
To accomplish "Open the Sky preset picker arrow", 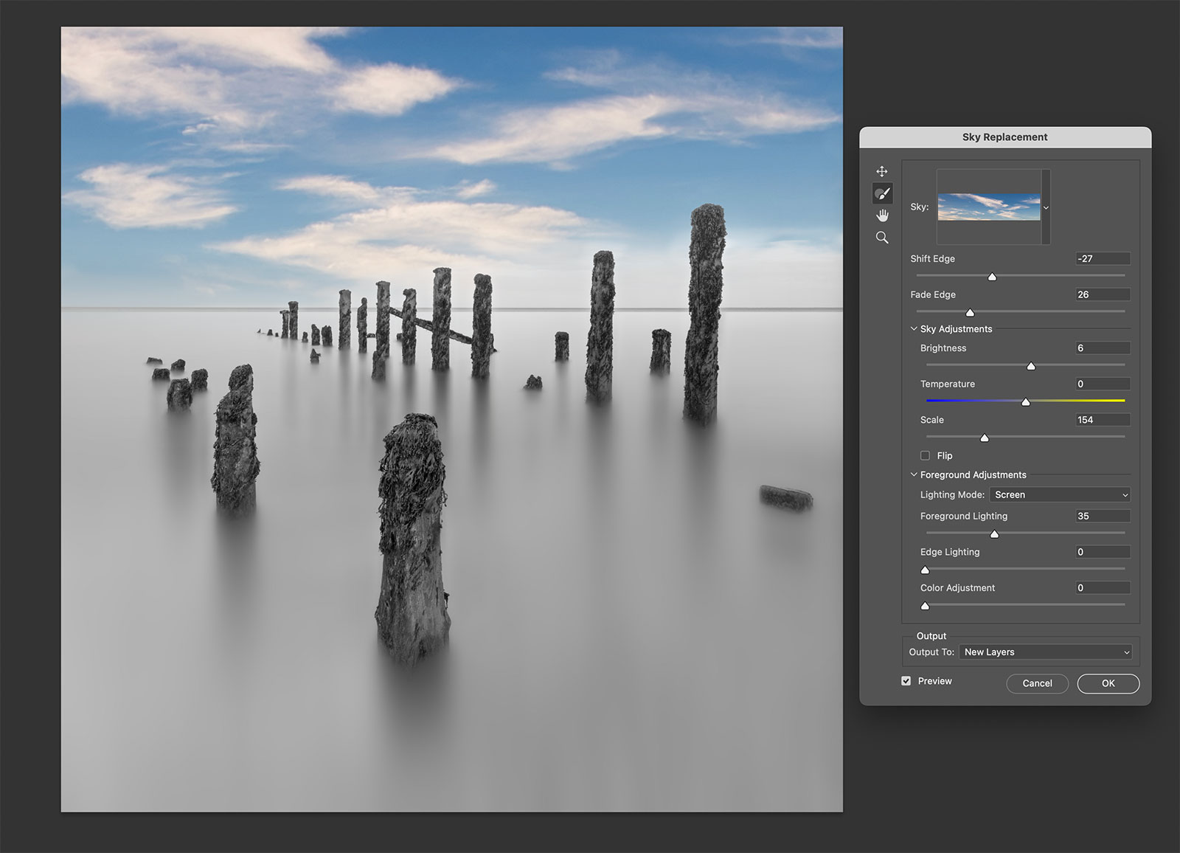I will pos(1046,207).
